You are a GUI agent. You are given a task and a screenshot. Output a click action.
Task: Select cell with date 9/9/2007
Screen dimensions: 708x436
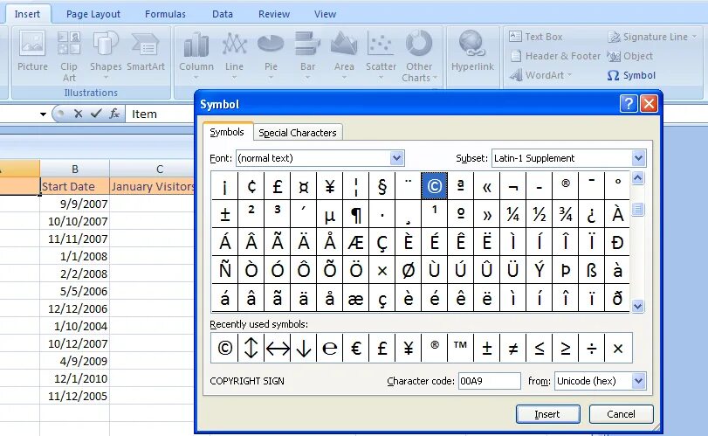tap(75, 204)
